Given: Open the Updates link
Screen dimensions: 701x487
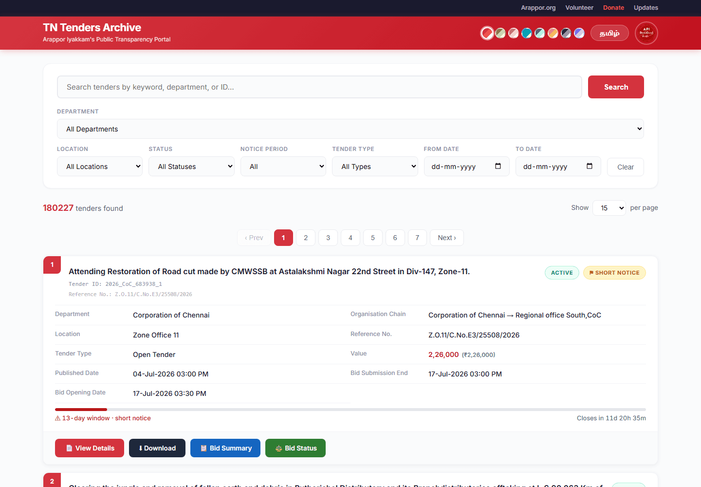Looking at the screenshot, I should tap(646, 8).
